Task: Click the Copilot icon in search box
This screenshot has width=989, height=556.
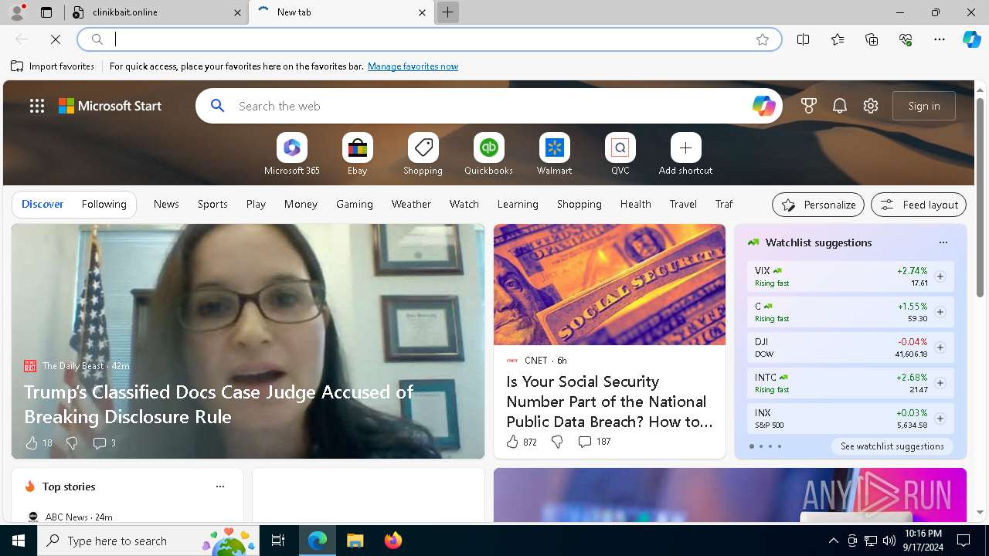Action: click(x=763, y=106)
